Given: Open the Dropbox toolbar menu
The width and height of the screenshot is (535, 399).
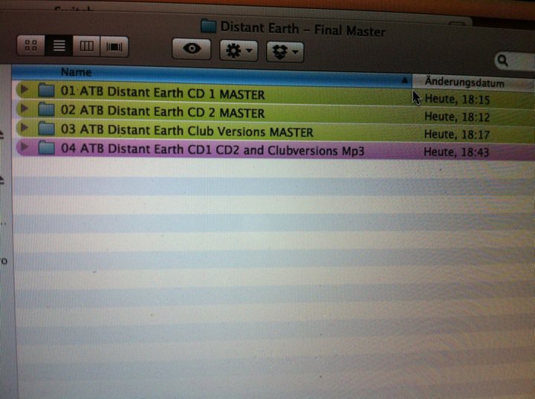Looking at the screenshot, I should pyautogui.click(x=285, y=51).
